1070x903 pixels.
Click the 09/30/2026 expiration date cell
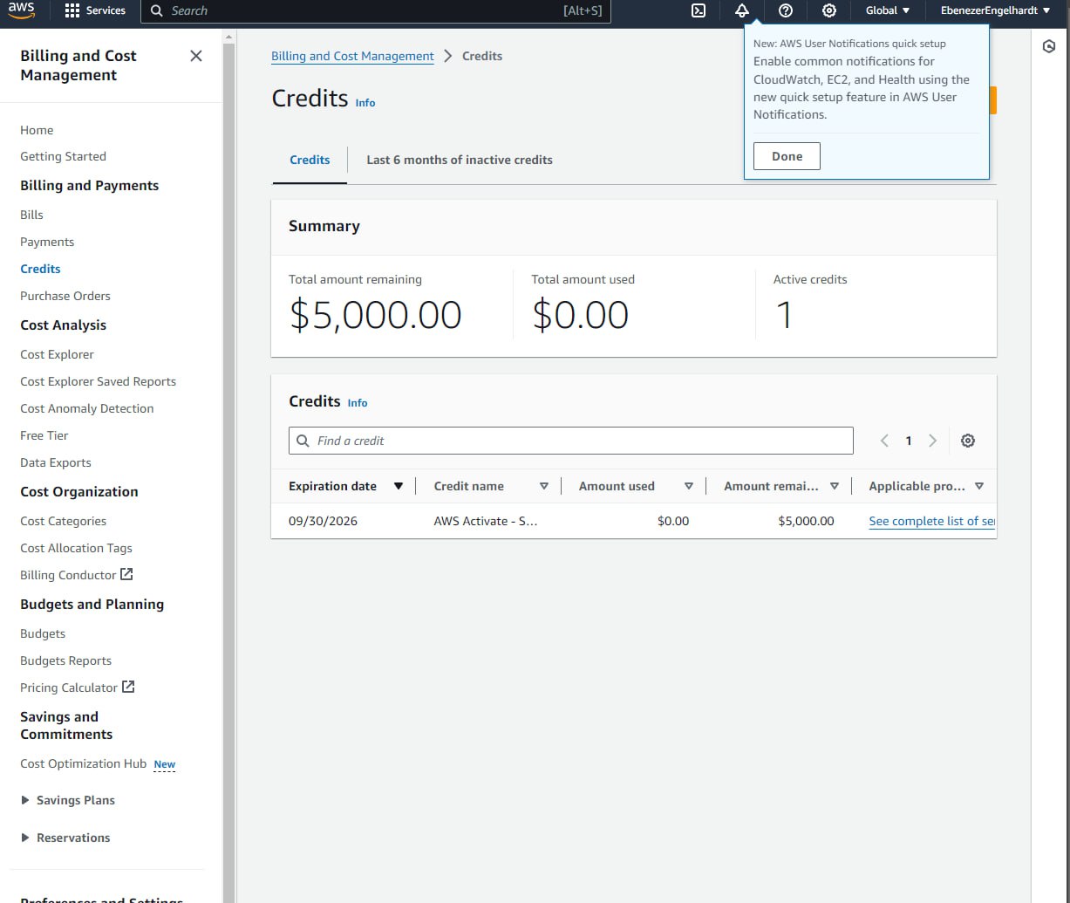pos(323,521)
